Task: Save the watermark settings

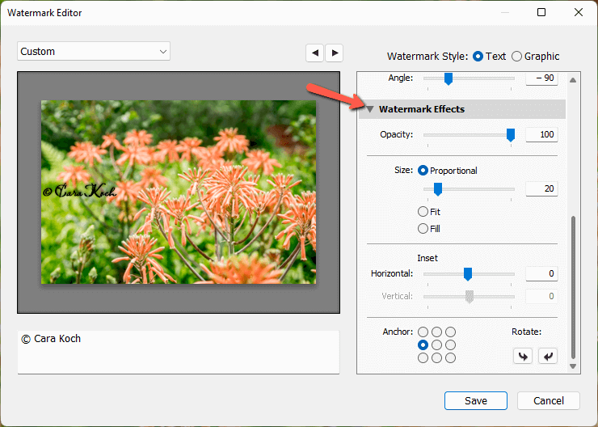Action: 476,400
